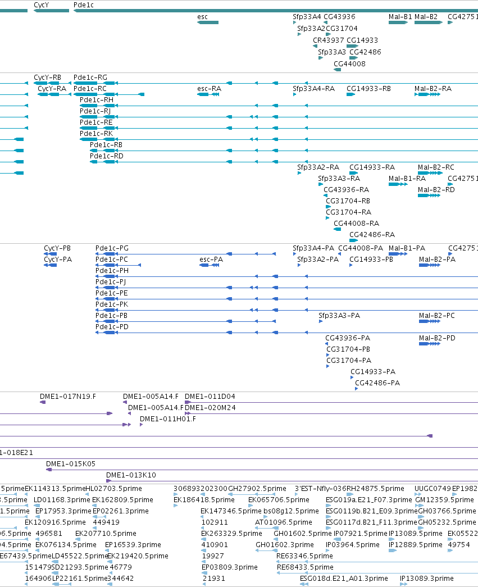
Task: Select the Sfp33A4 gene label
Action: 307,16
